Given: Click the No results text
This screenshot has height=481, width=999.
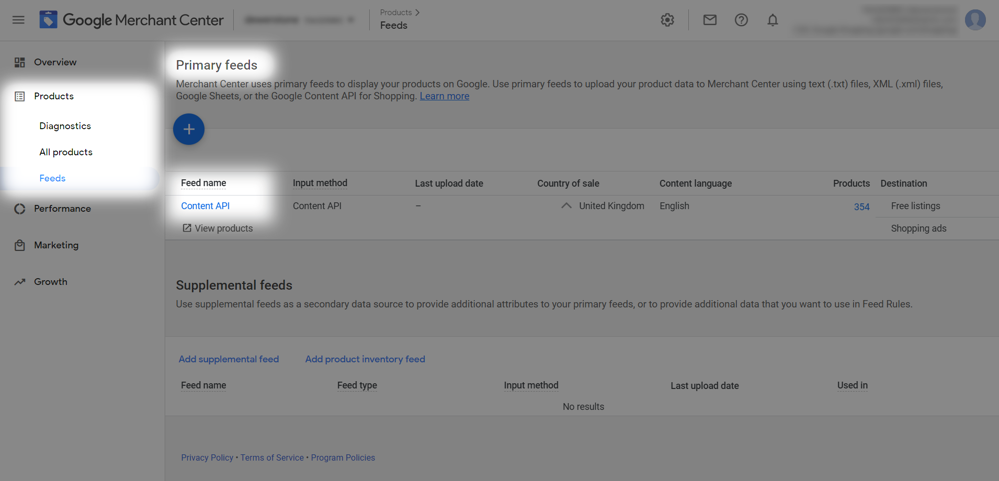Looking at the screenshot, I should click(584, 407).
